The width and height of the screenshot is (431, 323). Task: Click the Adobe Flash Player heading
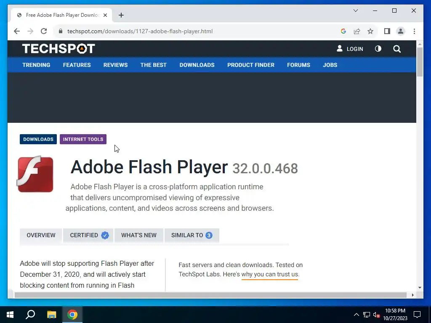(149, 167)
